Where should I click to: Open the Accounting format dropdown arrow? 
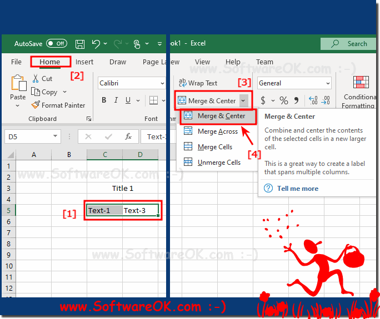click(x=273, y=100)
